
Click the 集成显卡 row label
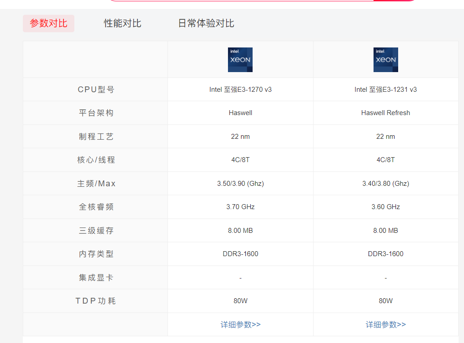[96, 278]
